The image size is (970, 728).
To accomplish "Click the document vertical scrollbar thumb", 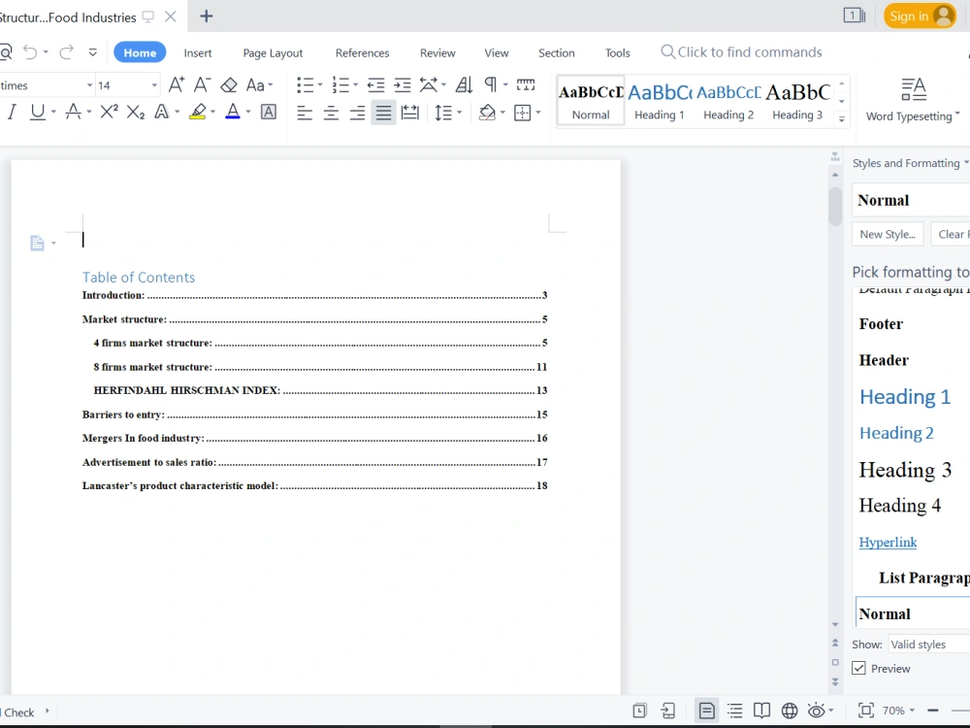I will click(835, 206).
